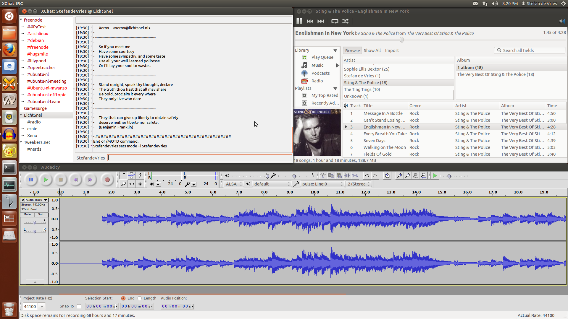The image size is (568, 319).
Task: Open the Sync-Lock clock icon in Audacity
Action: pos(387,176)
